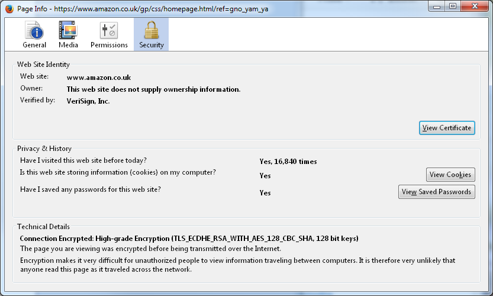Click the saved passwords question text
This screenshot has width=493, height=296.
90,189
